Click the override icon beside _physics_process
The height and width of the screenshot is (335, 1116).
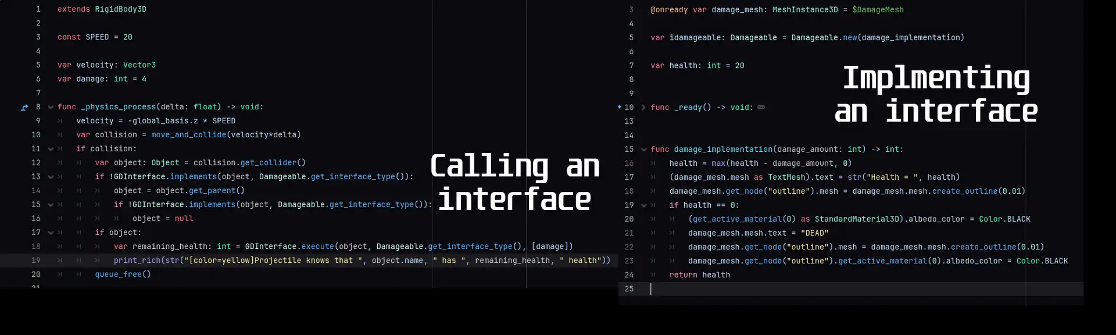tap(24, 108)
